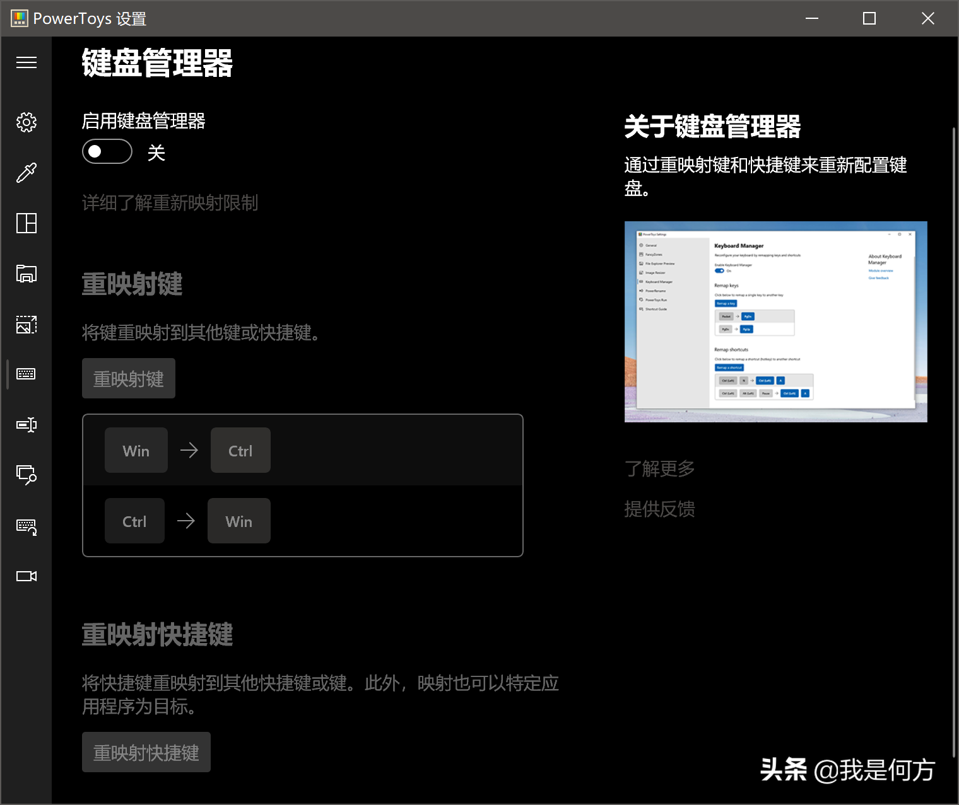Open the 了解更多 link
959x805 pixels.
(659, 468)
